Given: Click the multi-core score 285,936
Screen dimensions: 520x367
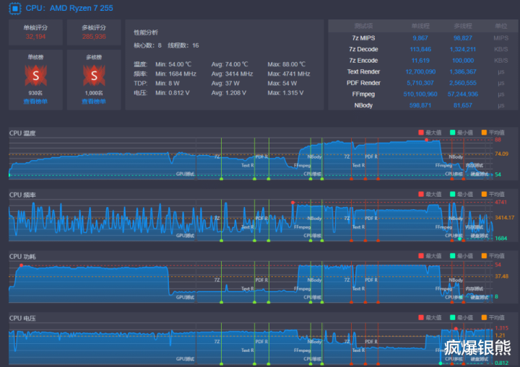Looking at the screenshot, I should [x=94, y=37].
